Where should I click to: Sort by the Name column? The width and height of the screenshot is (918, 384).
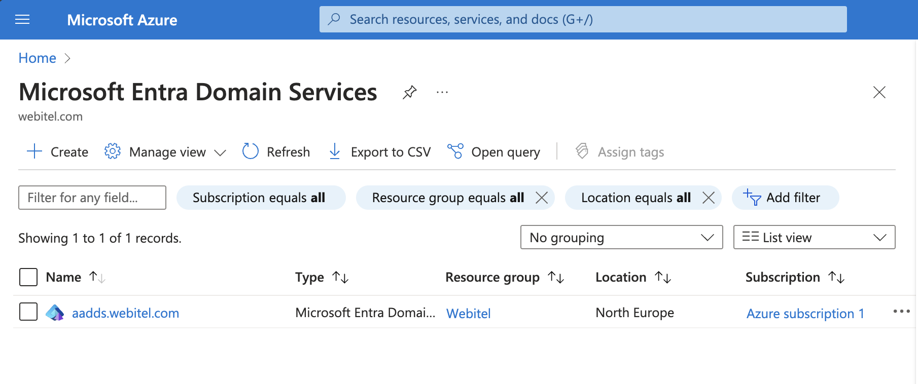[x=75, y=277]
